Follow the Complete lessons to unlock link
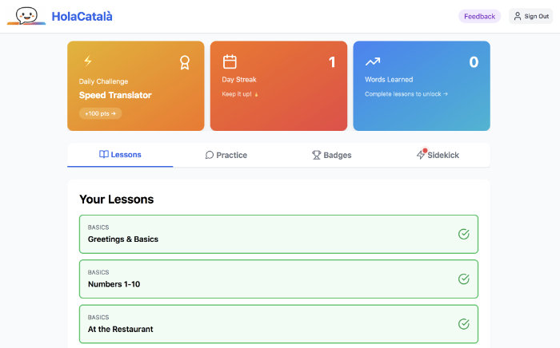This screenshot has height=348, width=560. (406, 94)
